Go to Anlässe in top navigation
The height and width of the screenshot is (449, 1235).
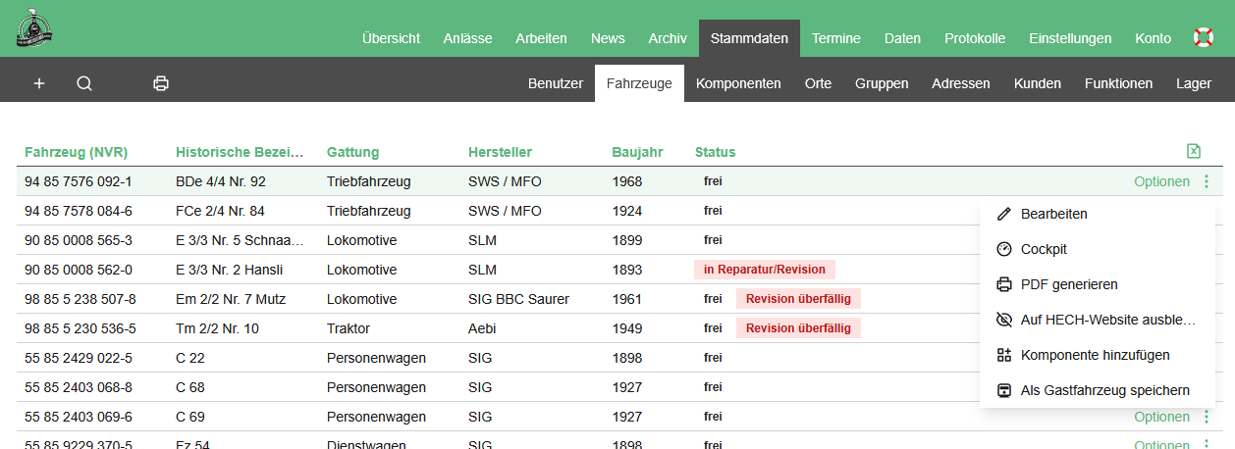point(467,38)
